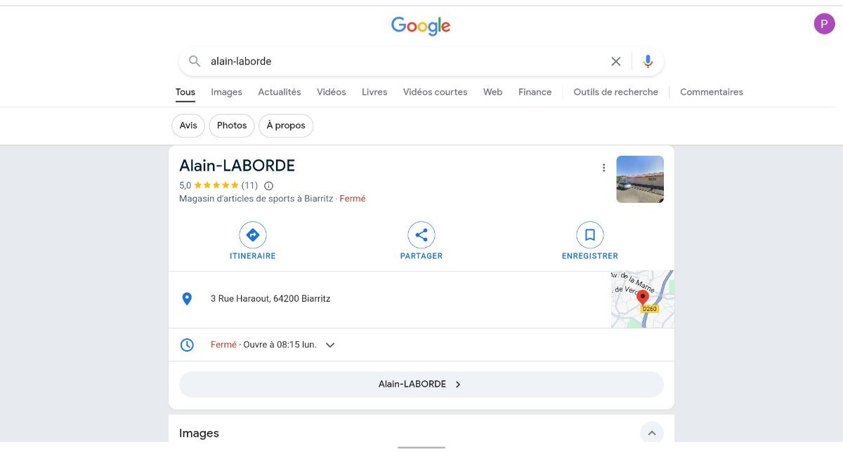Open the map thumbnail
This screenshot has height=452, width=843.
pos(642,299)
